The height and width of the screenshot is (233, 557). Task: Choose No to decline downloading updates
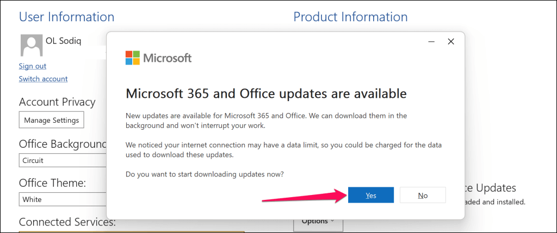423,196
